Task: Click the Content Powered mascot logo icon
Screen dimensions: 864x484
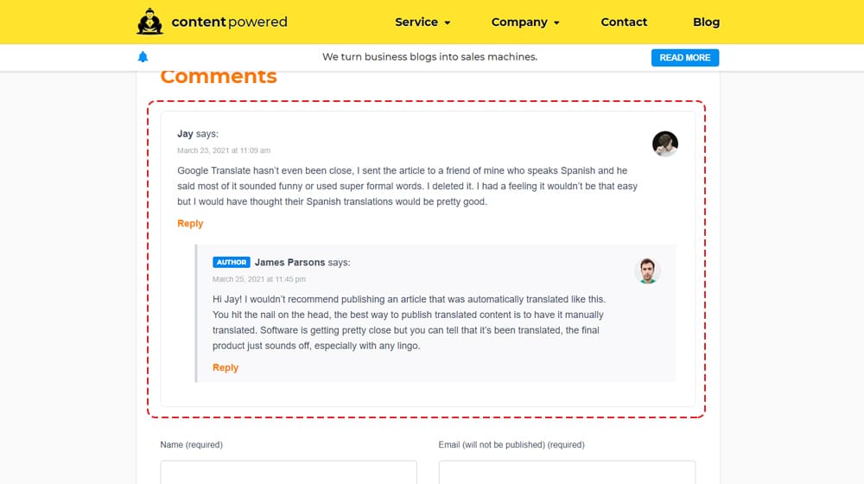Action: (149, 22)
